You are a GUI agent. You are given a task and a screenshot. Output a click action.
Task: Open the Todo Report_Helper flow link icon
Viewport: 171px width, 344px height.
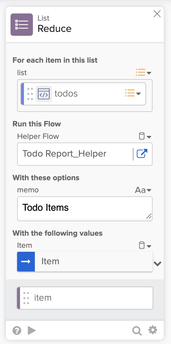click(142, 154)
